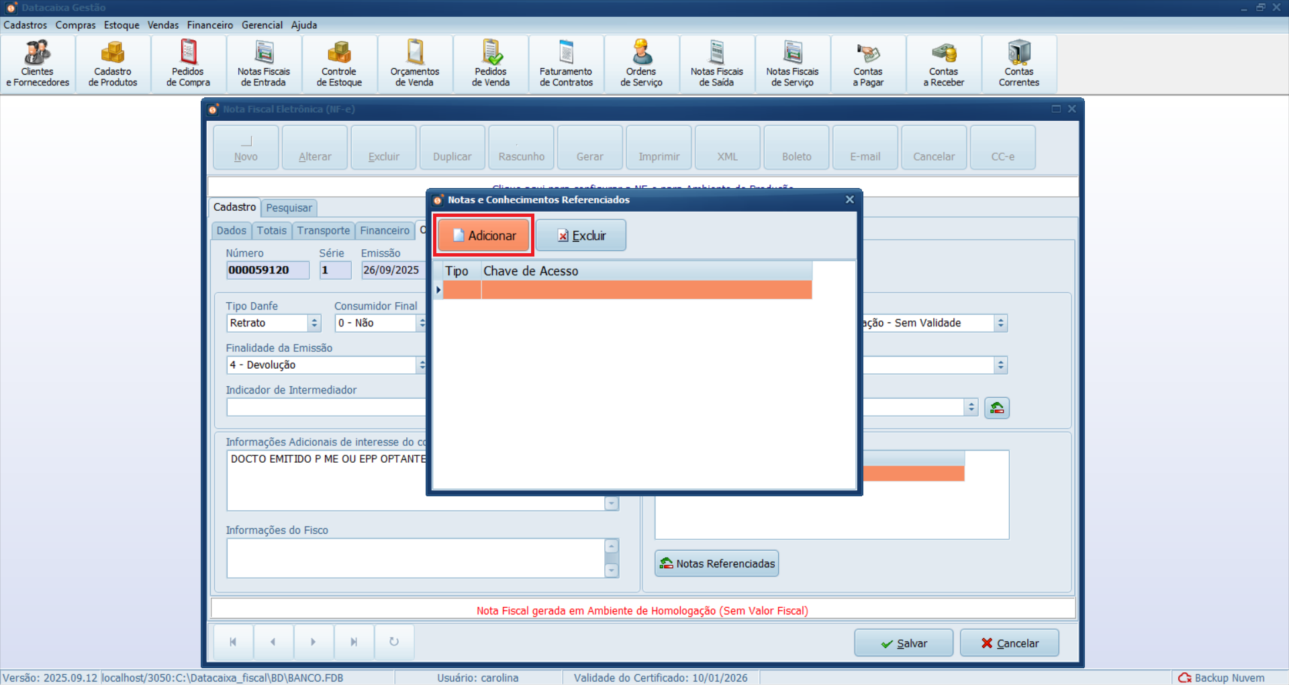Go to next record navigation arrow

[x=314, y=642]
